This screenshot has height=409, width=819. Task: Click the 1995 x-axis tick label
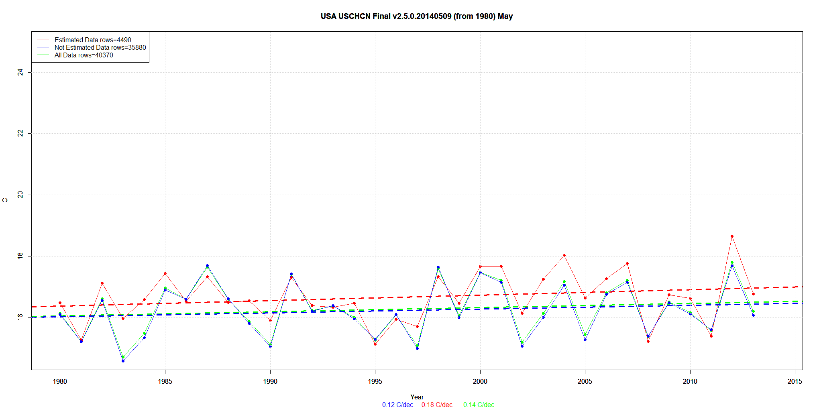click(375, 381)
